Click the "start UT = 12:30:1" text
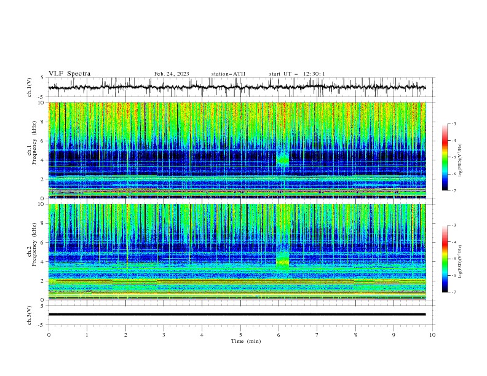 click(x=297, y=74)
